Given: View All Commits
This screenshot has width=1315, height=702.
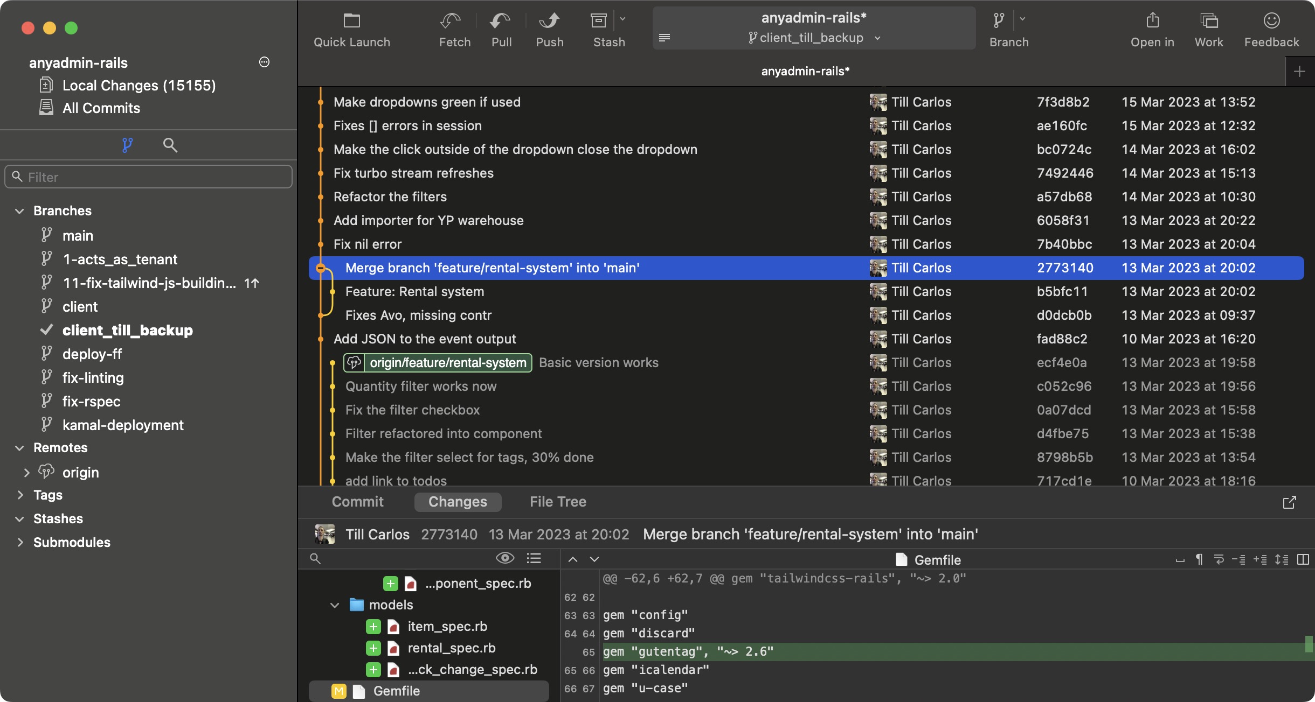Looking at the screenshot, I should coord(101,108).
